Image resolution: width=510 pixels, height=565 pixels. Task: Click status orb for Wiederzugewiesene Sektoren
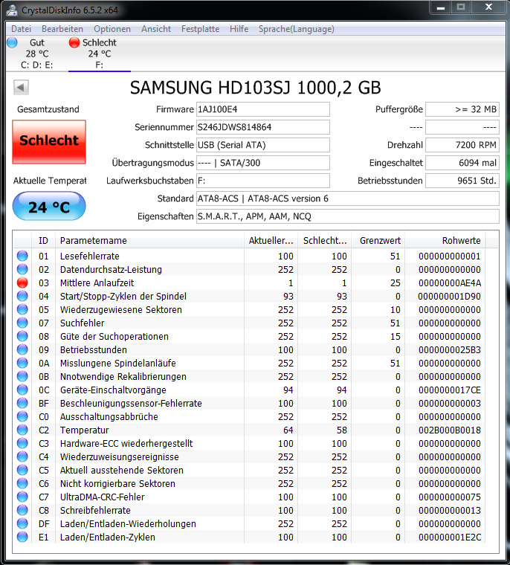tap(22, 309)
